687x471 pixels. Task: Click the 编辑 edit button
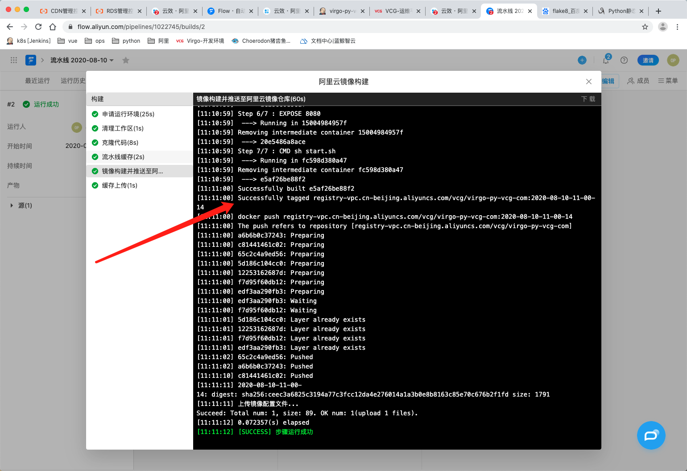point(608,81)
